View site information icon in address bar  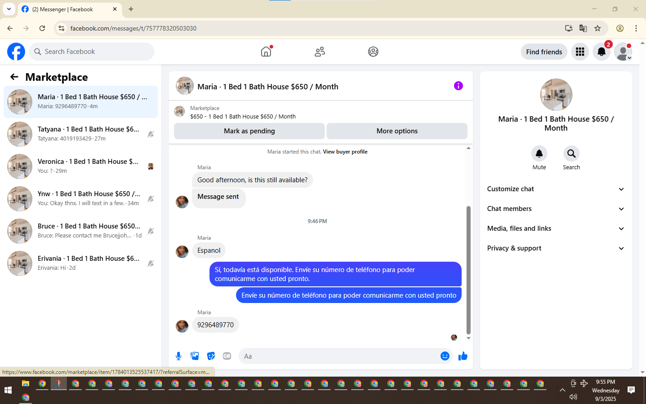click(x=61, y=28)
